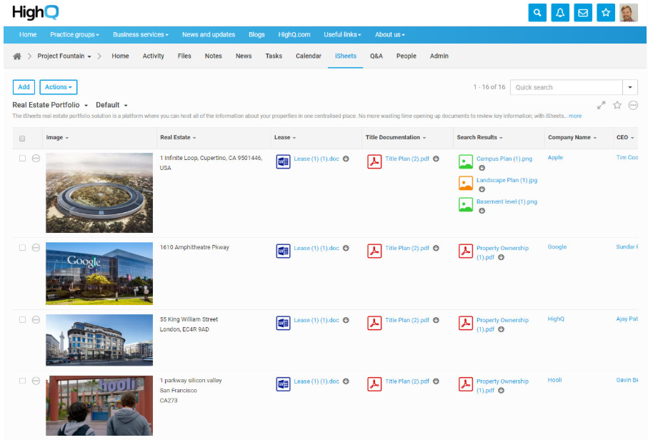
Task: Open the Calendar tab
Action: click(309, 56)
